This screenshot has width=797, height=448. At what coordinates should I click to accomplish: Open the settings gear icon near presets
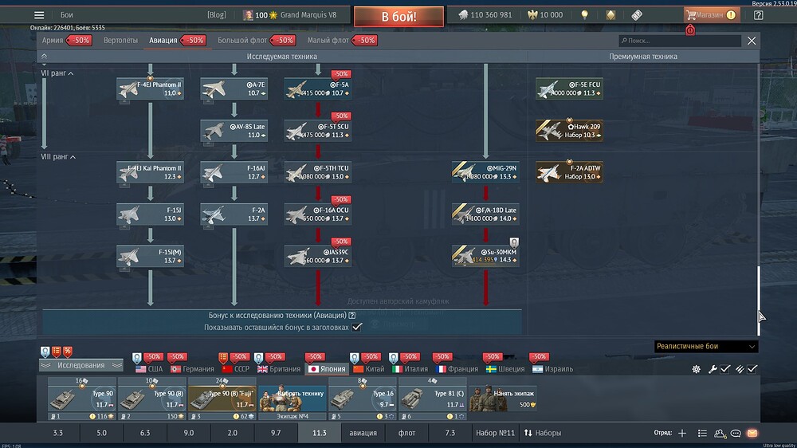[696, 369]
